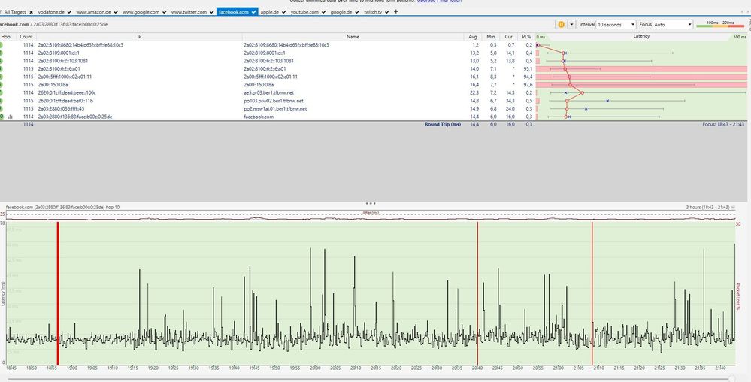Select the ae5.pr03.ber1.tfbnw.net hop row
751x382 pixels.
[268, 93]
